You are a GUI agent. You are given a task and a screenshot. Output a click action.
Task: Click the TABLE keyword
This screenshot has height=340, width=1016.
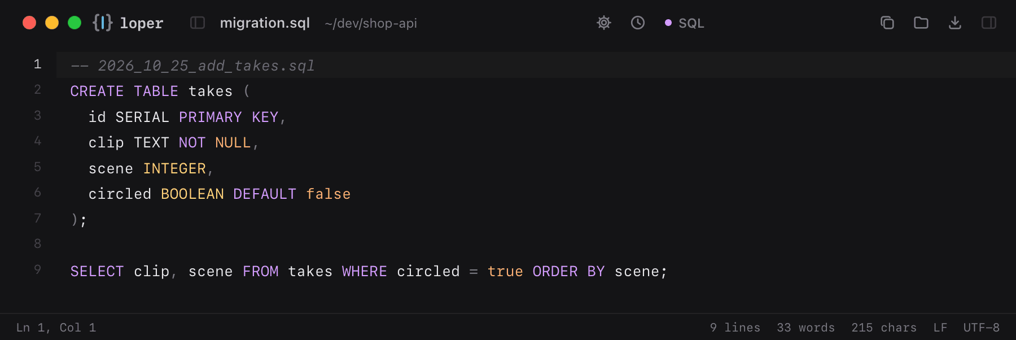tap(156, 91)
